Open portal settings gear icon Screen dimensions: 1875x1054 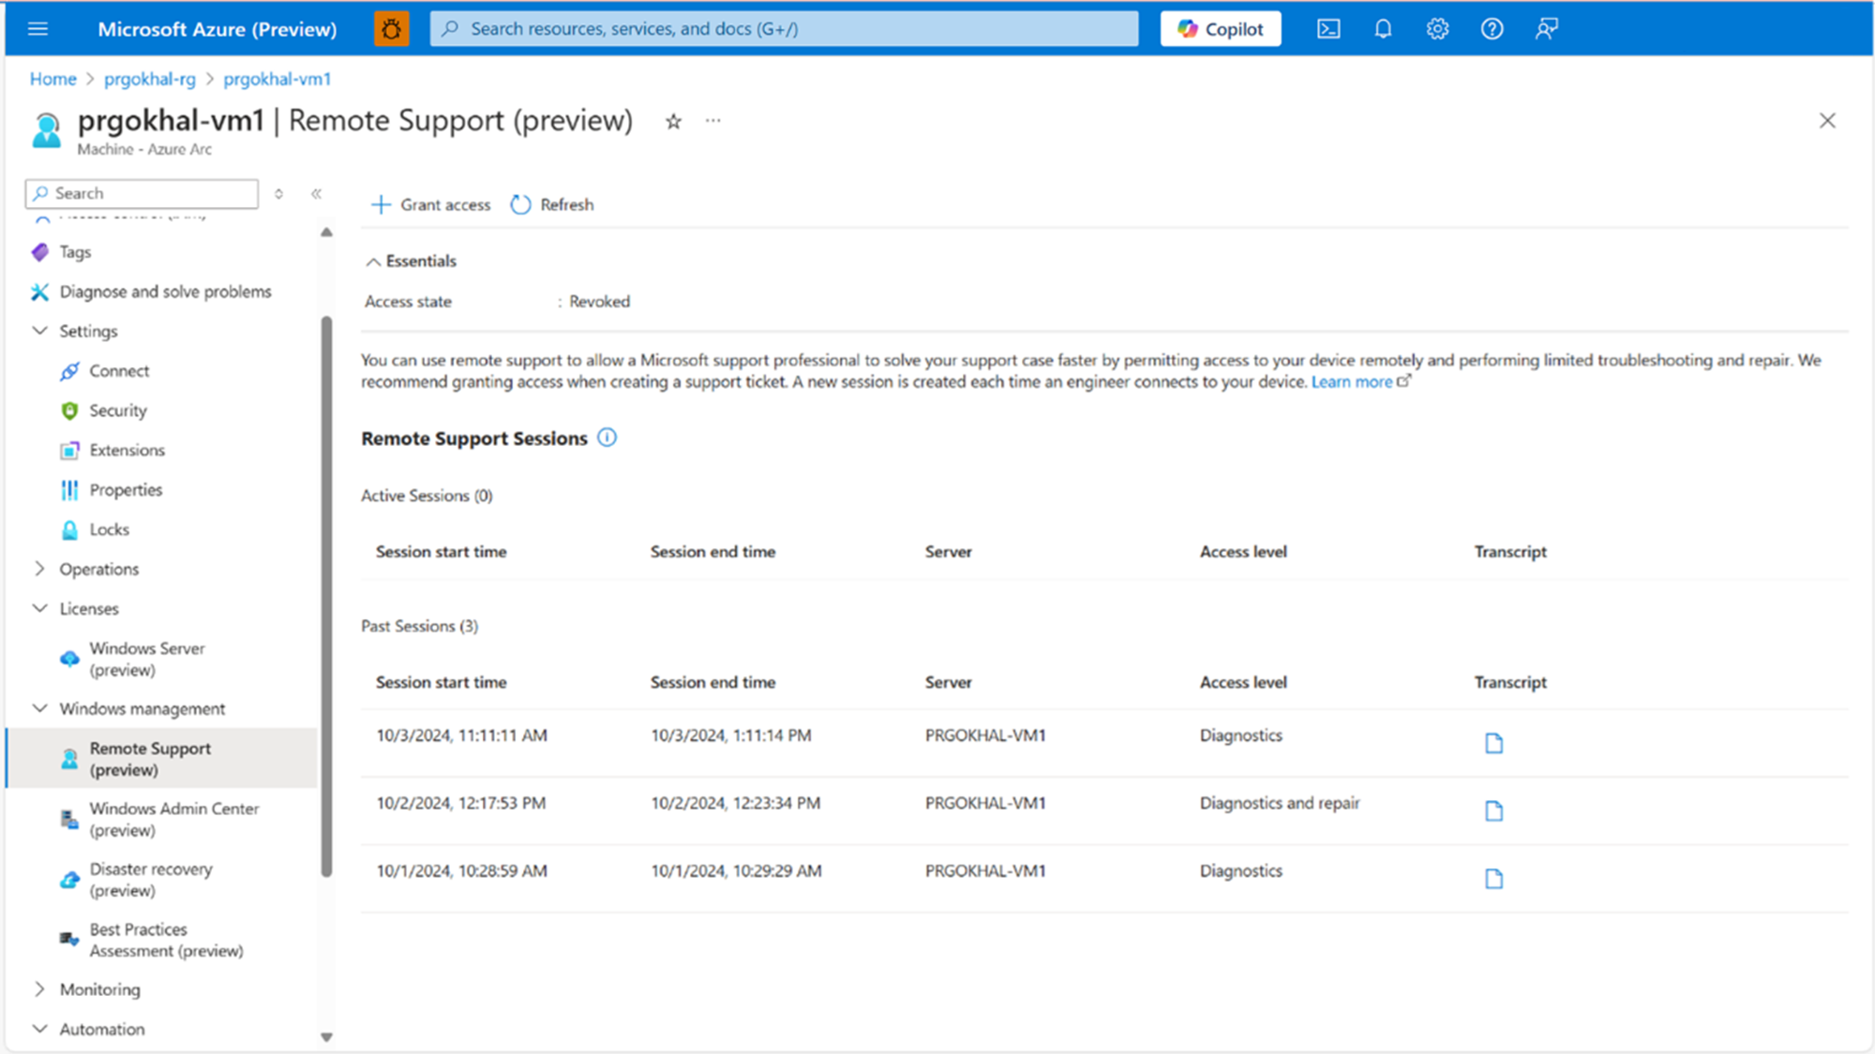pos(1437,29)
